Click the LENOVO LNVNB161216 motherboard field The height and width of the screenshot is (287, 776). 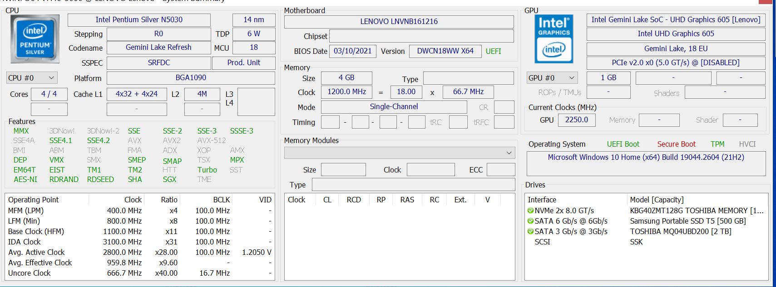399,22
